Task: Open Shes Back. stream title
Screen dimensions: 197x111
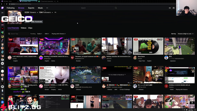Action: pyautogui.click(x=141, y=56)
